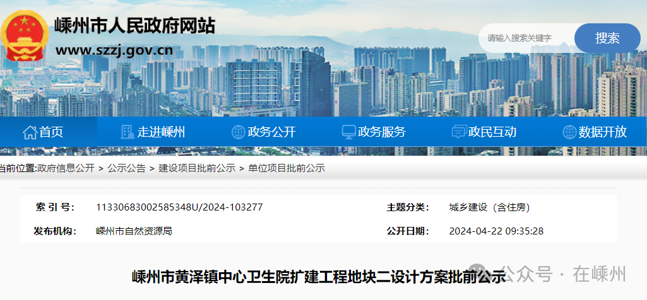Image resolution: width=647 pixels, height=300 pixels.
Task: Click the chat bubble icon beside 政民互动
Action: (x=459, y=132)
